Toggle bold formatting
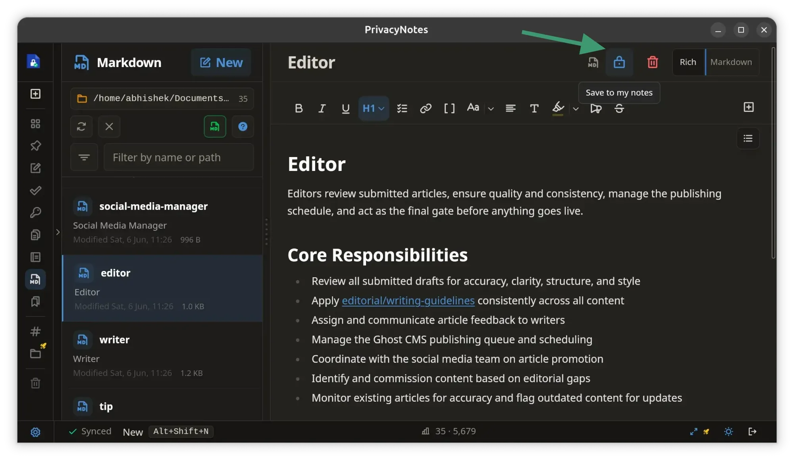This screenshot has height=460, width=794. [299, 108]
